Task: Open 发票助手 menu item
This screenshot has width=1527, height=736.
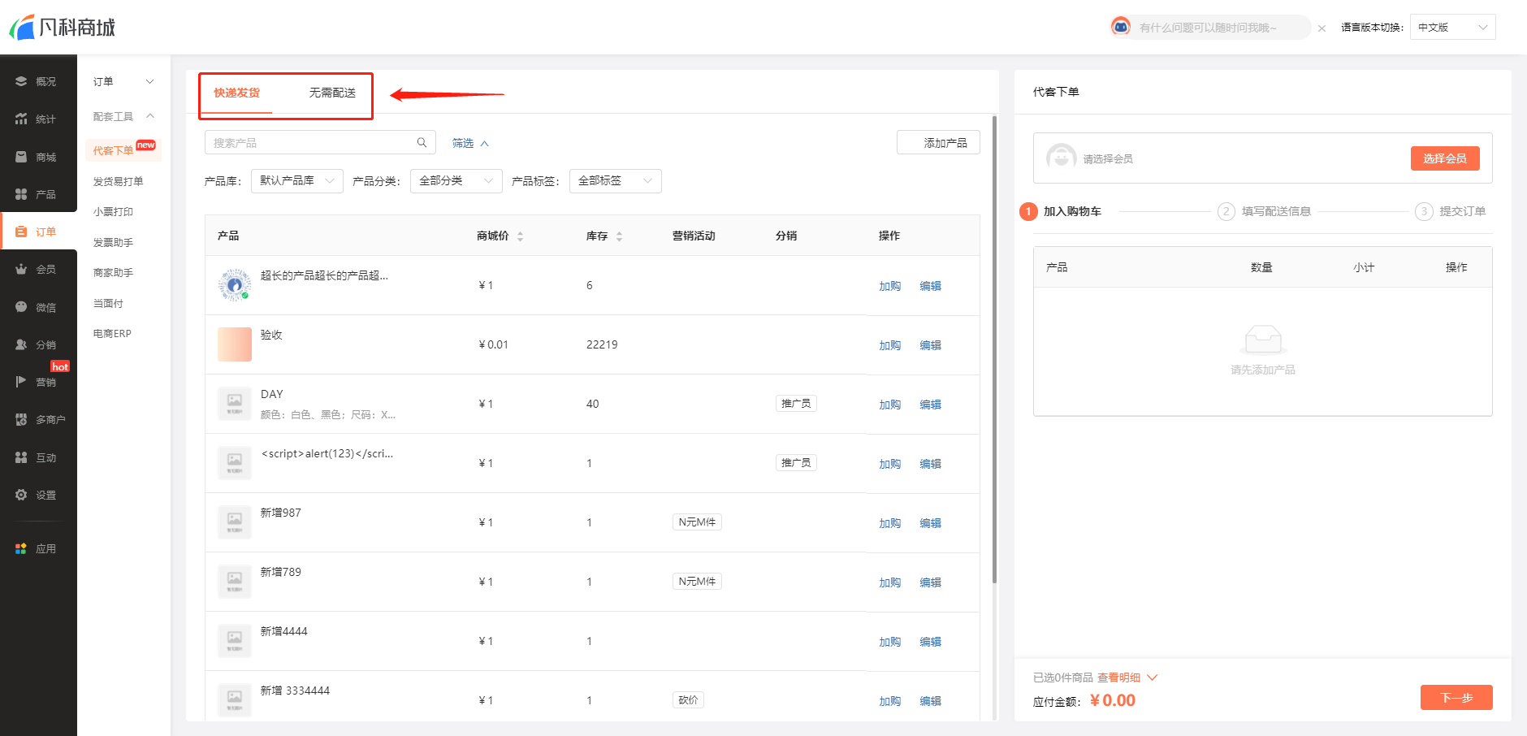Action: point(113,242)
